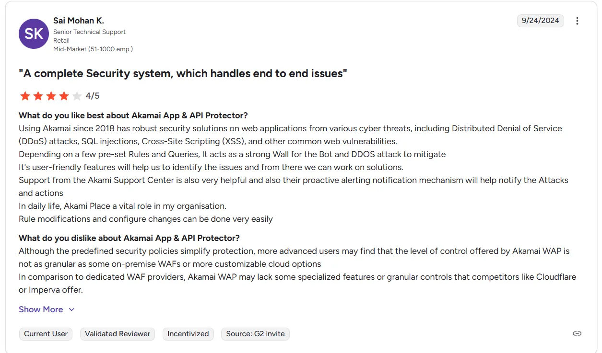The height and width of the screenshot is (353, 602).
Task: Click the Validated Reviewer badge
Action: (x=117, y=334)
